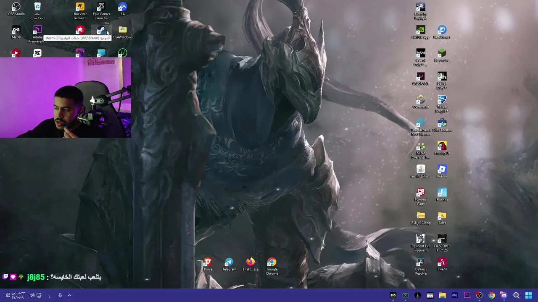The height and width of the screenshot is (302, 538).
Task: Open the OBS Studio desktop shortcut
Action: (x=16, y=9)
